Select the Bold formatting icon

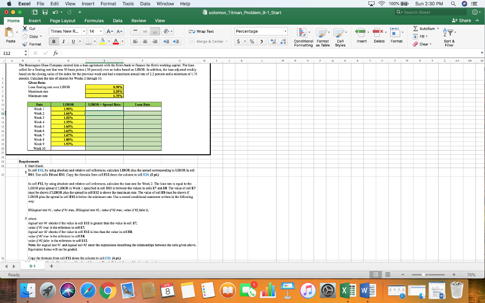53,42
